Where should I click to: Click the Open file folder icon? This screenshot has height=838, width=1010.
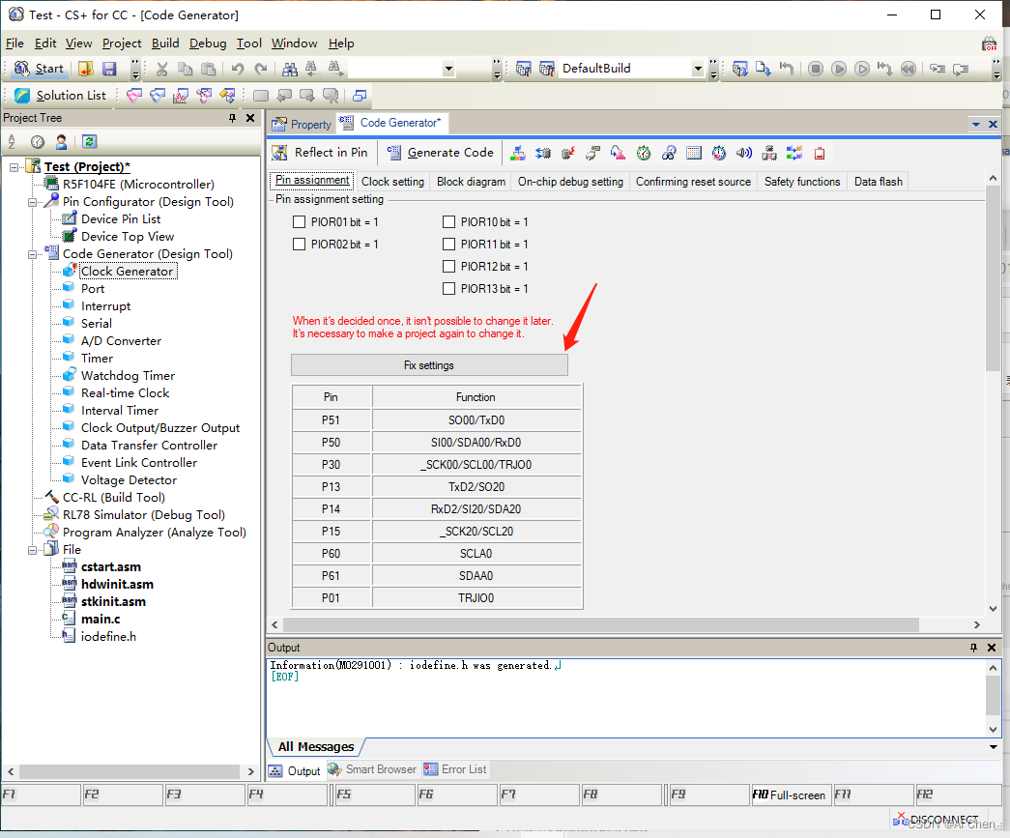pyautogui.click(x=86, y=69)
